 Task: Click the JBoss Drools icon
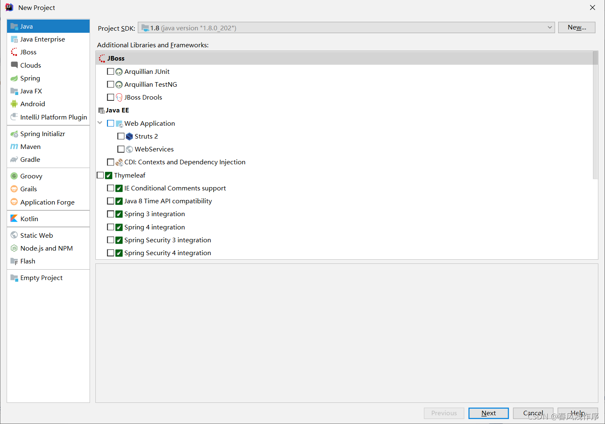point(119,97)
